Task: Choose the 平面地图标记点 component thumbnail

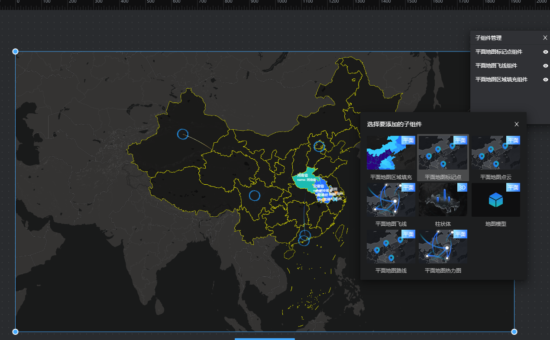Action: [443, 153]
